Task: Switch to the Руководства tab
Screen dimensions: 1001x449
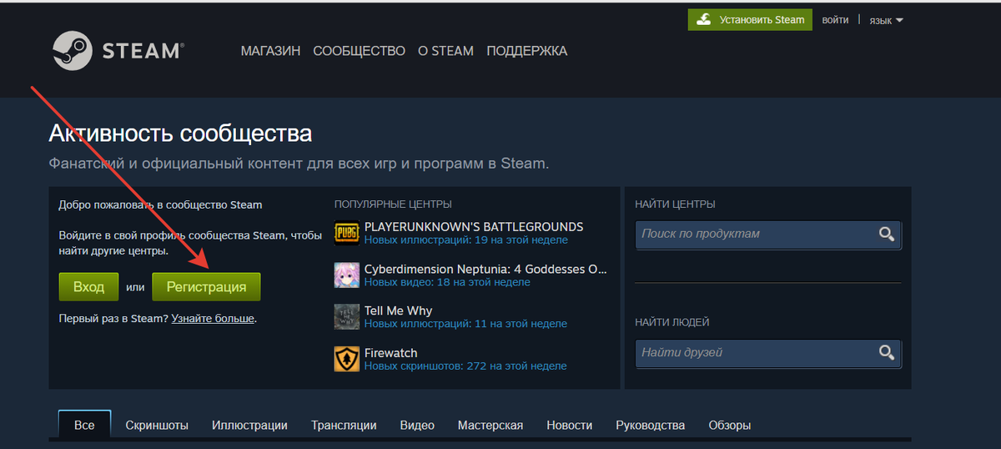Action: (651, 426)
